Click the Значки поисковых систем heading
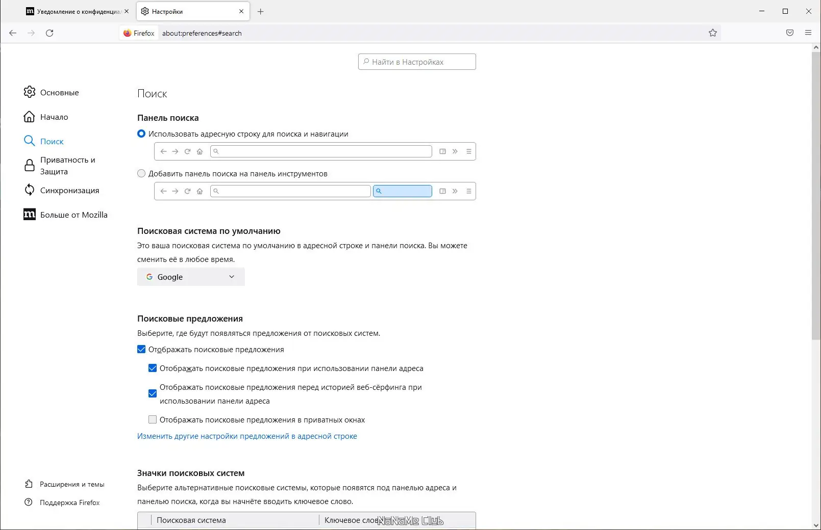The height and width of the screenshot is (530, 821). coord(191,473)
